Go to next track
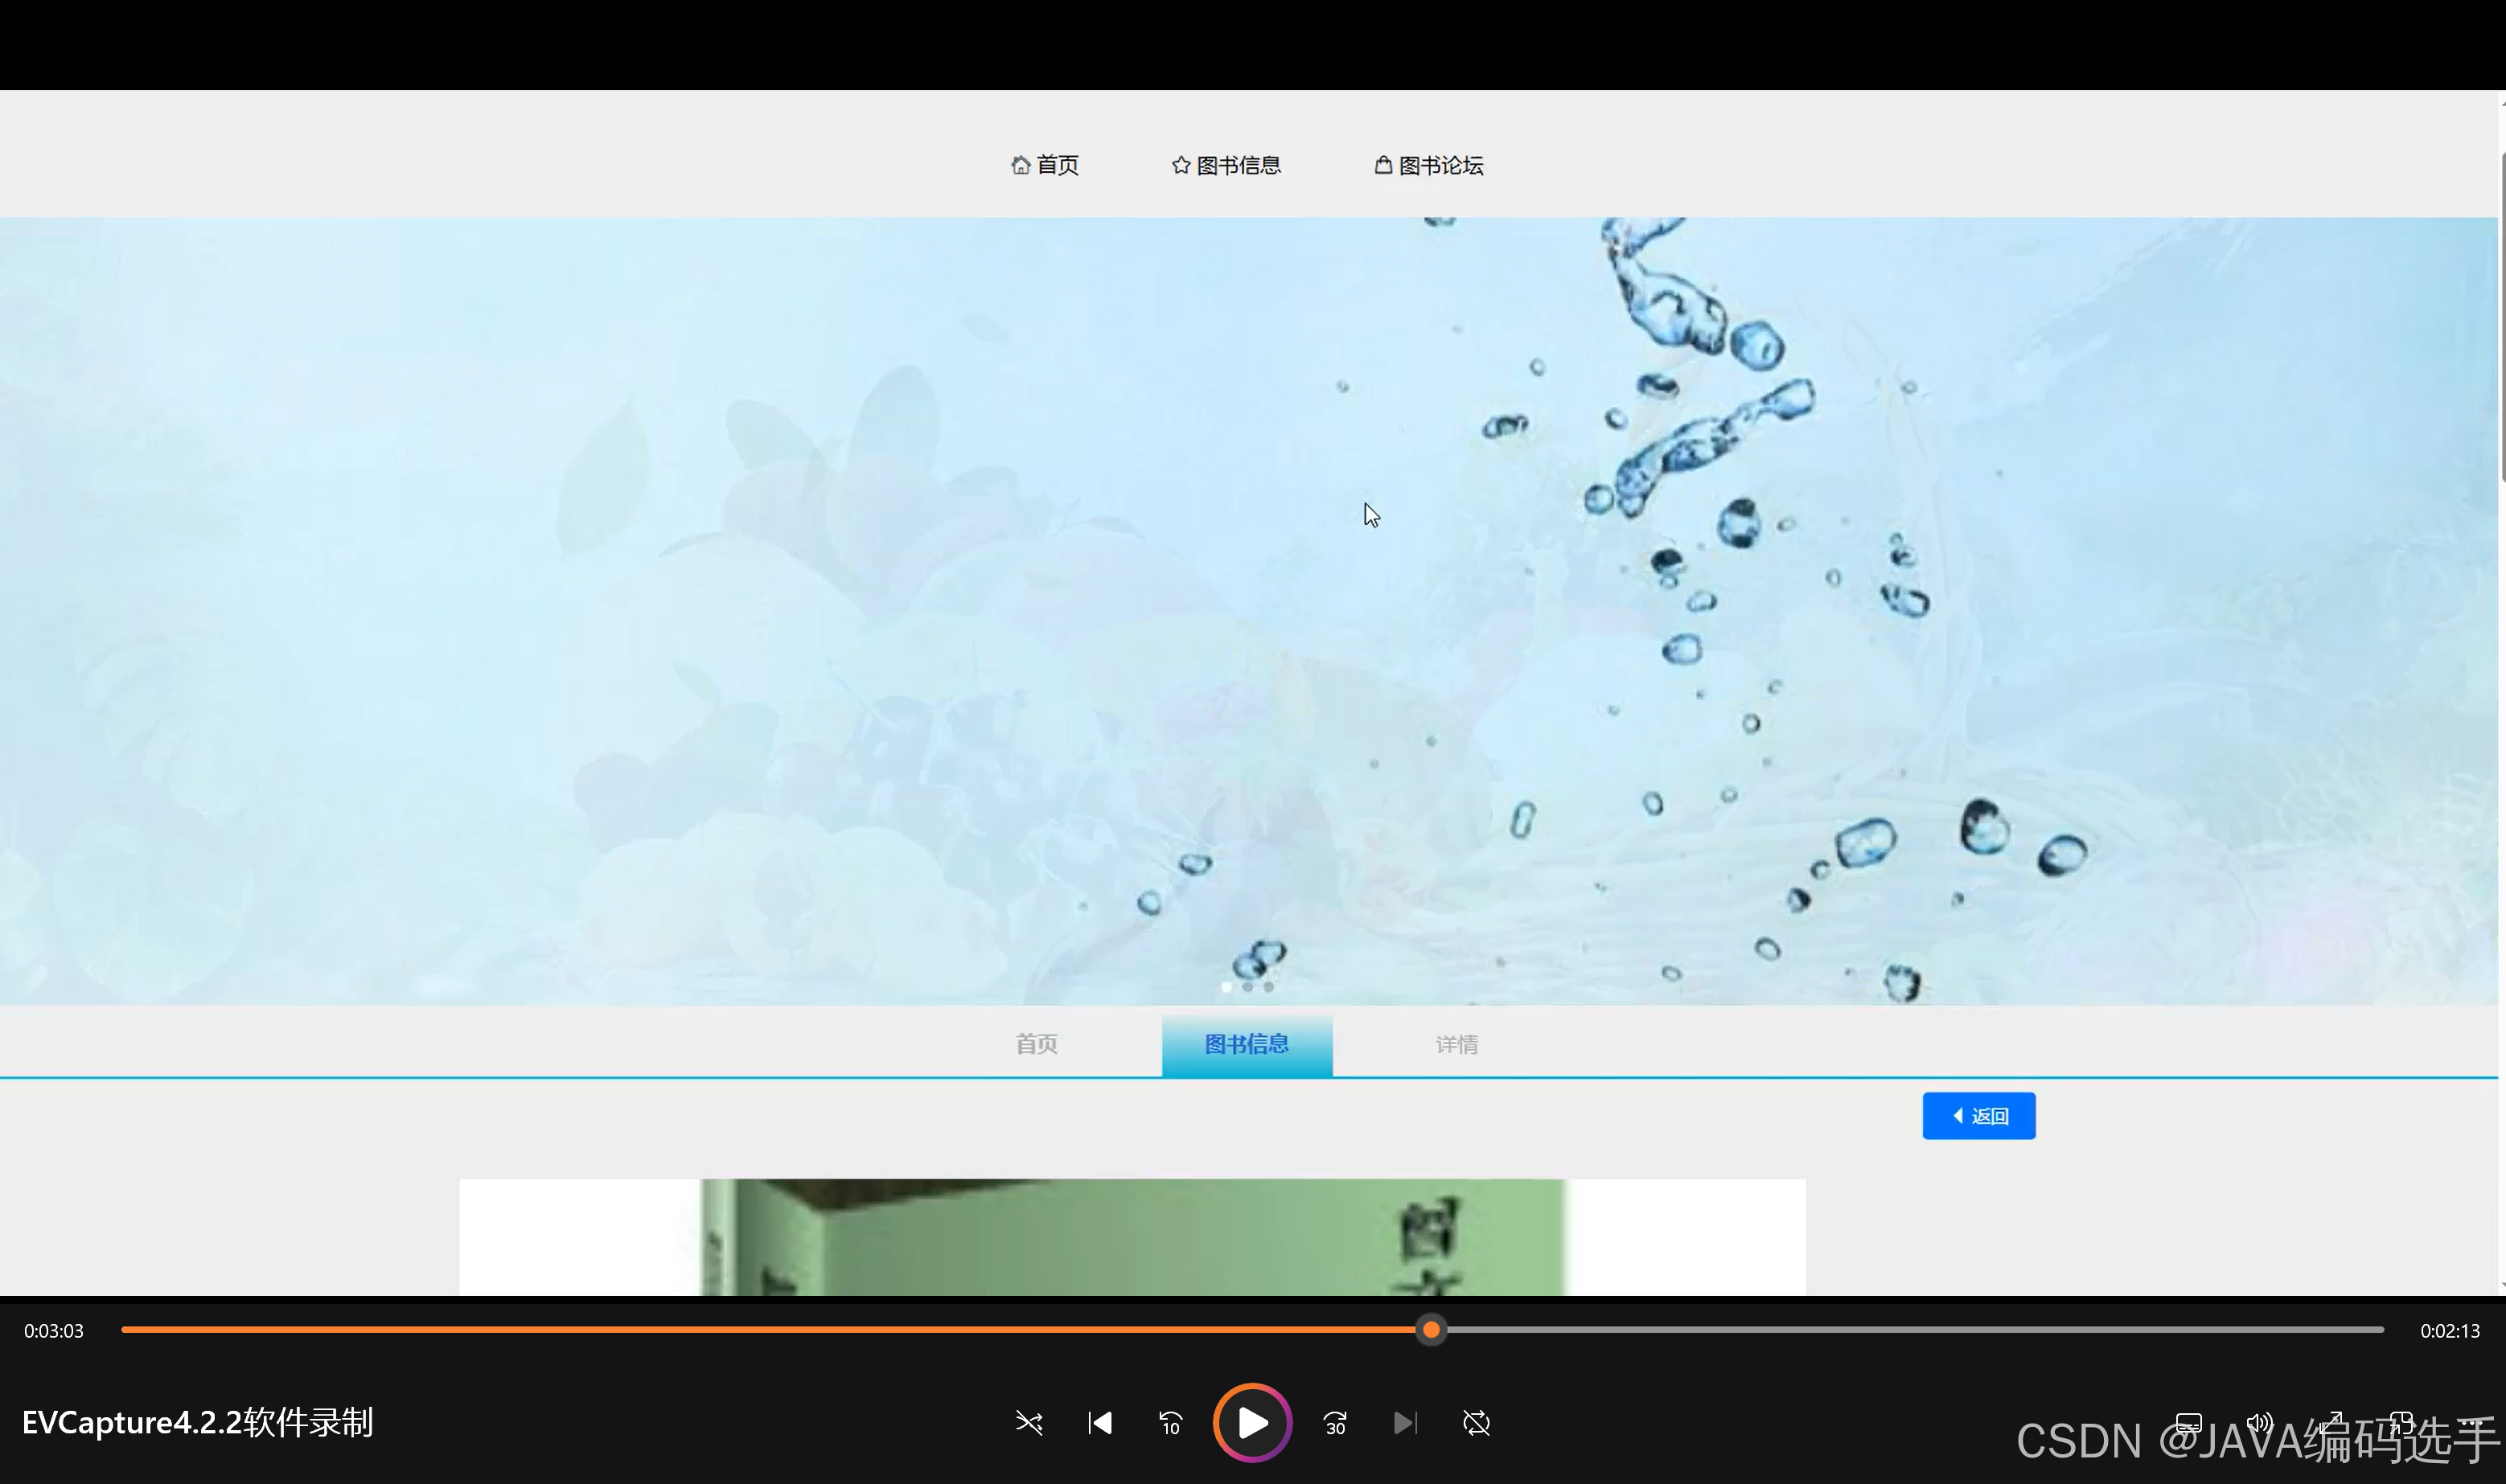 pos(1404,1422)
